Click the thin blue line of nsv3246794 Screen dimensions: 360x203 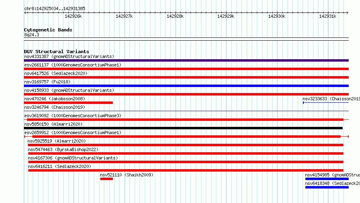point(186,111)
